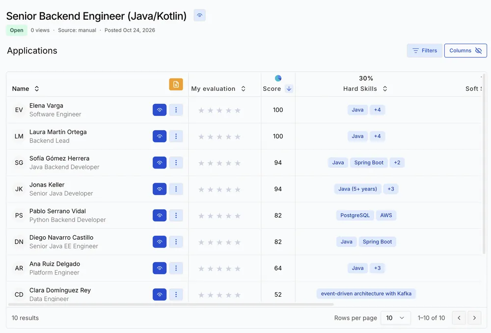Image resolution: width=491 pixels, height=333 pixels.
Task: Expand Ana Ruiz Delgado's +3 skills
Action: (377, 268)
